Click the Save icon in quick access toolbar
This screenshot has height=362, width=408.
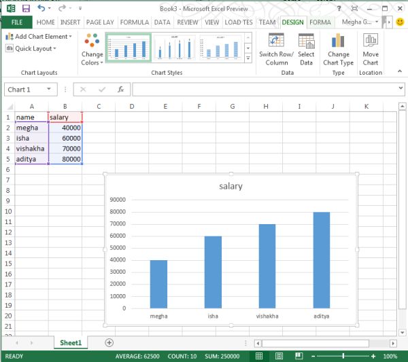click(26, 7)
